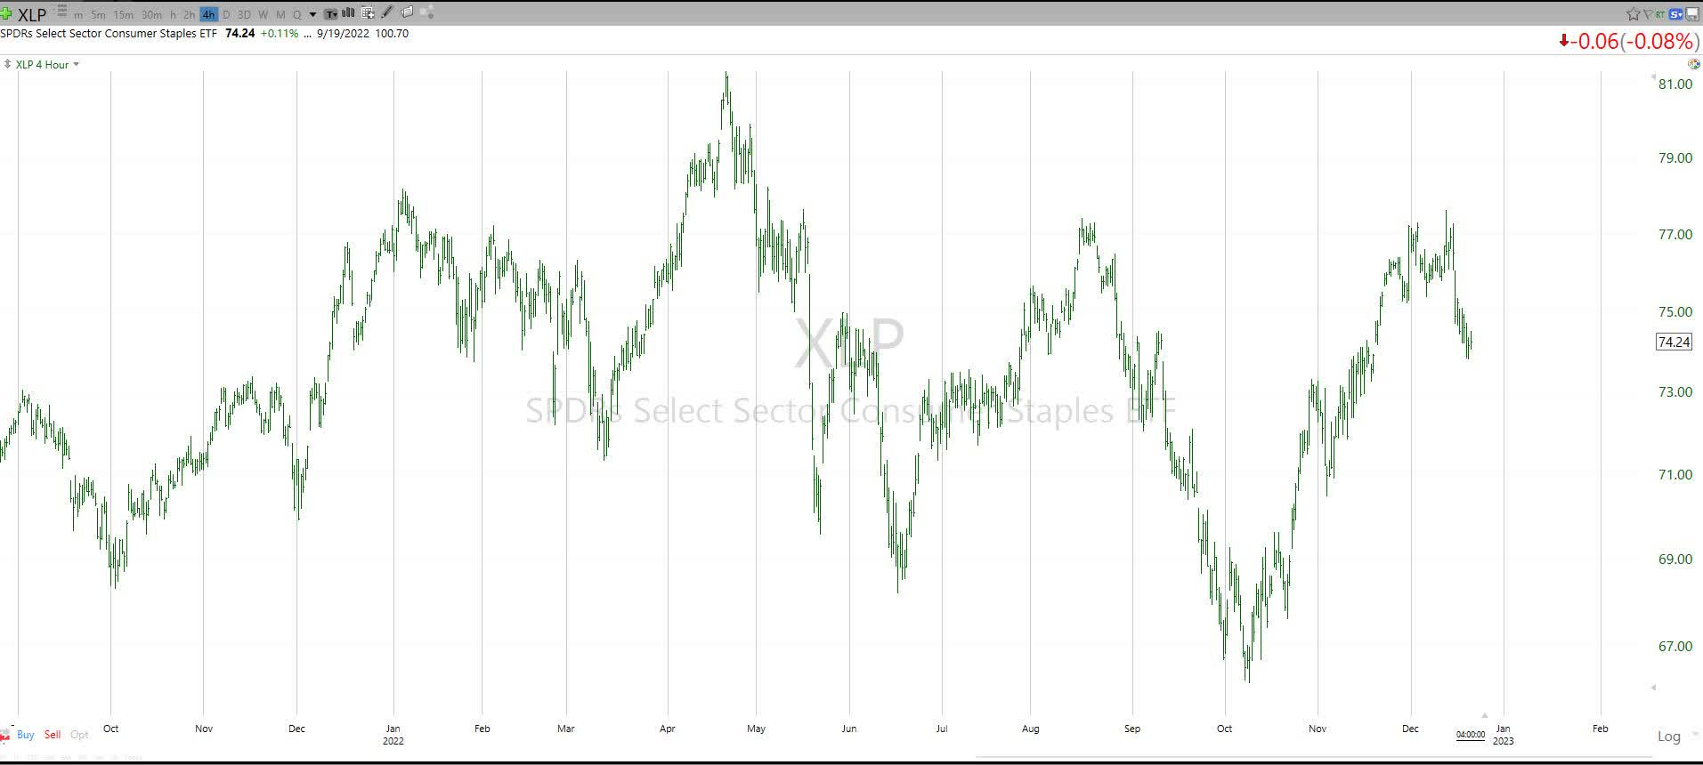This screenshot has width=1703, height=765.
Task: Click the SPDRs Select Sector Consumer Staples ETF name
Action: 109,34
